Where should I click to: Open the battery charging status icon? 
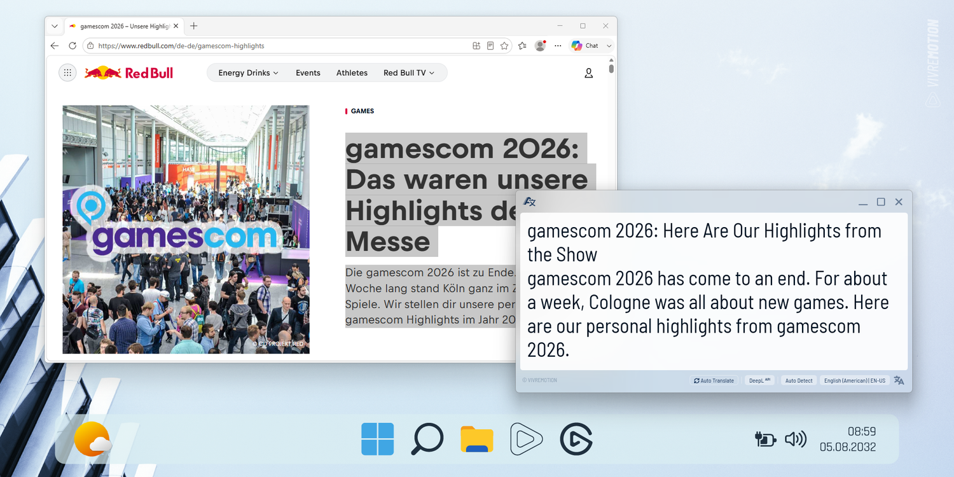765,439
